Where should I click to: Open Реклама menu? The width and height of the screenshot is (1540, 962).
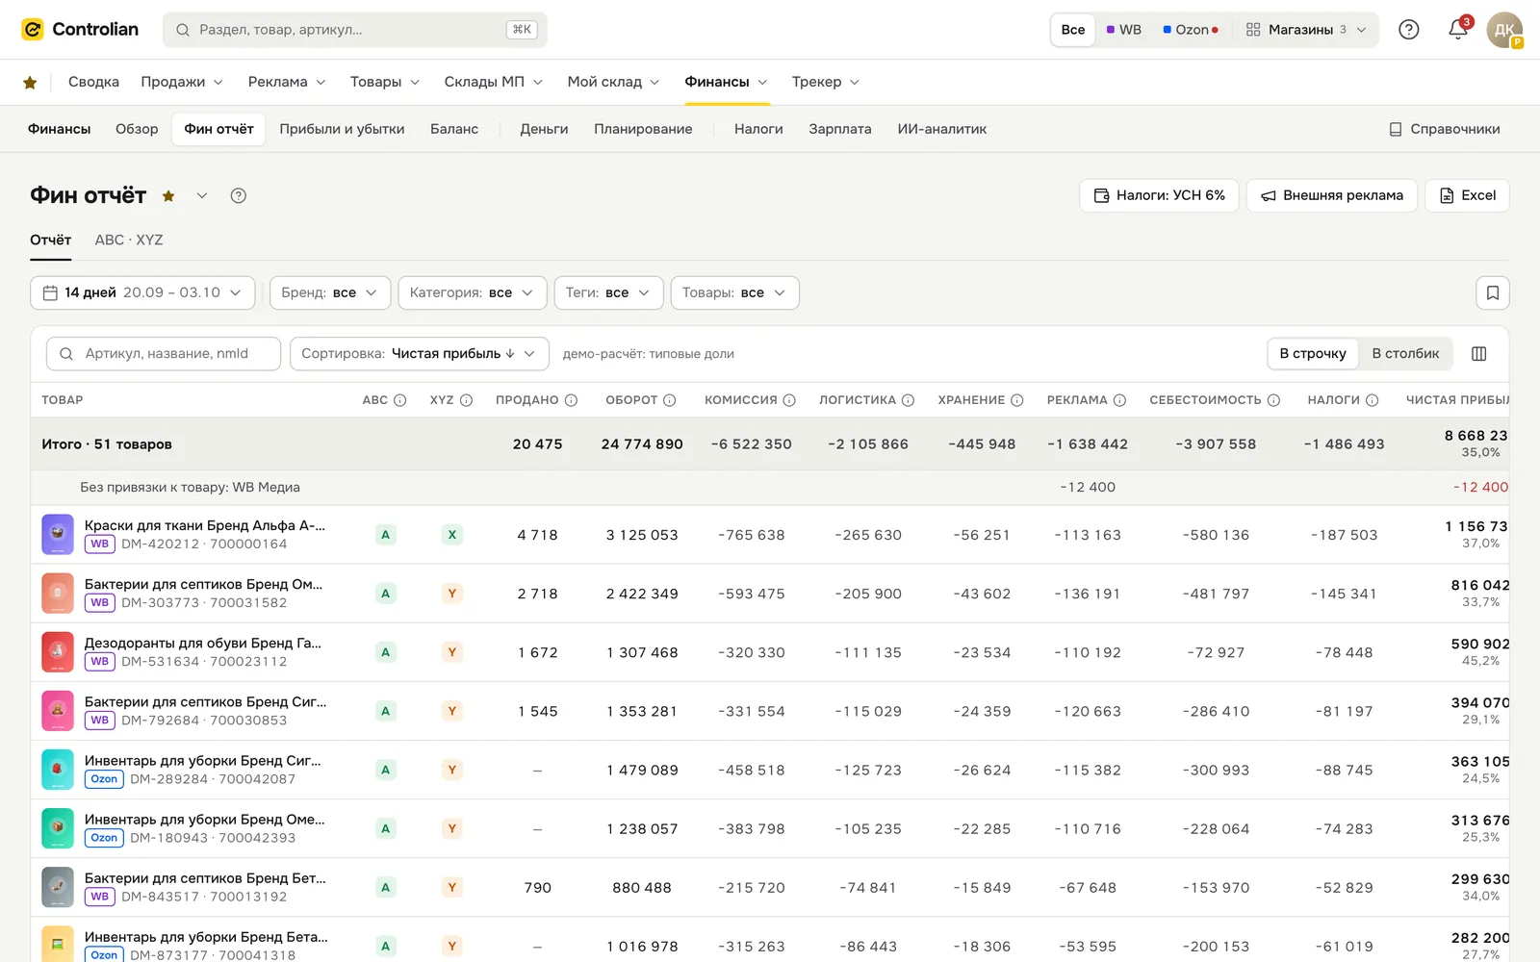point(287,83)
